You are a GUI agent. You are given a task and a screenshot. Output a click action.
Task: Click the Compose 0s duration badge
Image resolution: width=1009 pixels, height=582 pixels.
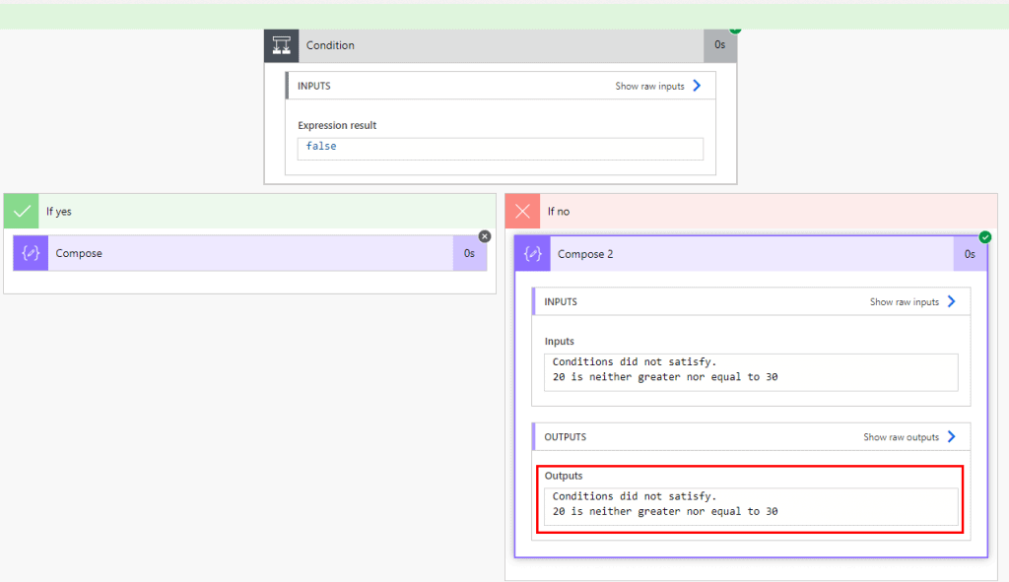point(470,253)
